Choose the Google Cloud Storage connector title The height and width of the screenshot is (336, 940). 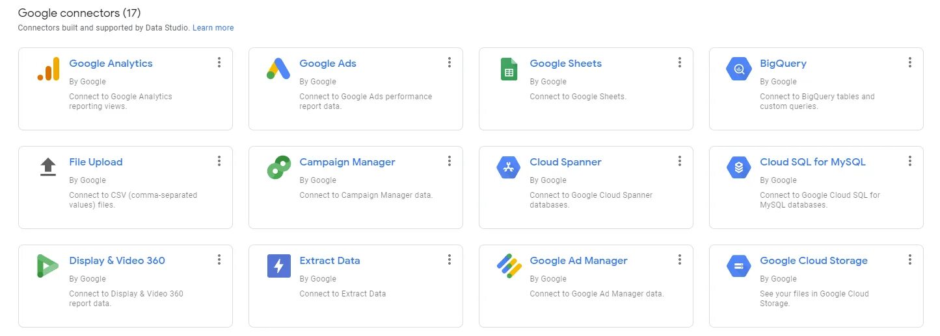tap(813, 261)
